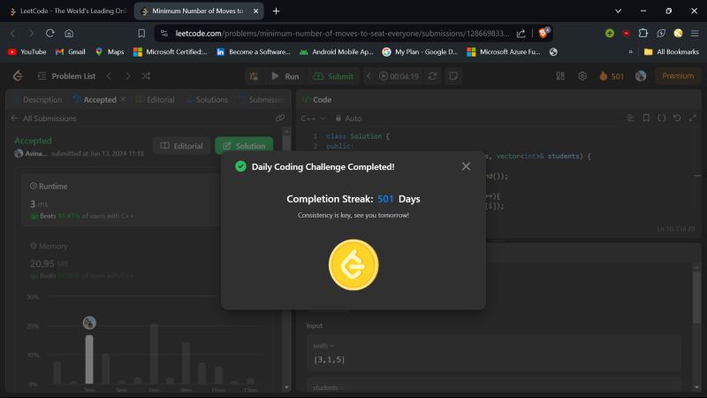Viewport: 707px width, 398px height.
Task: Click the left panel scrollbar down arrow
Action: (x=286, y=387)
